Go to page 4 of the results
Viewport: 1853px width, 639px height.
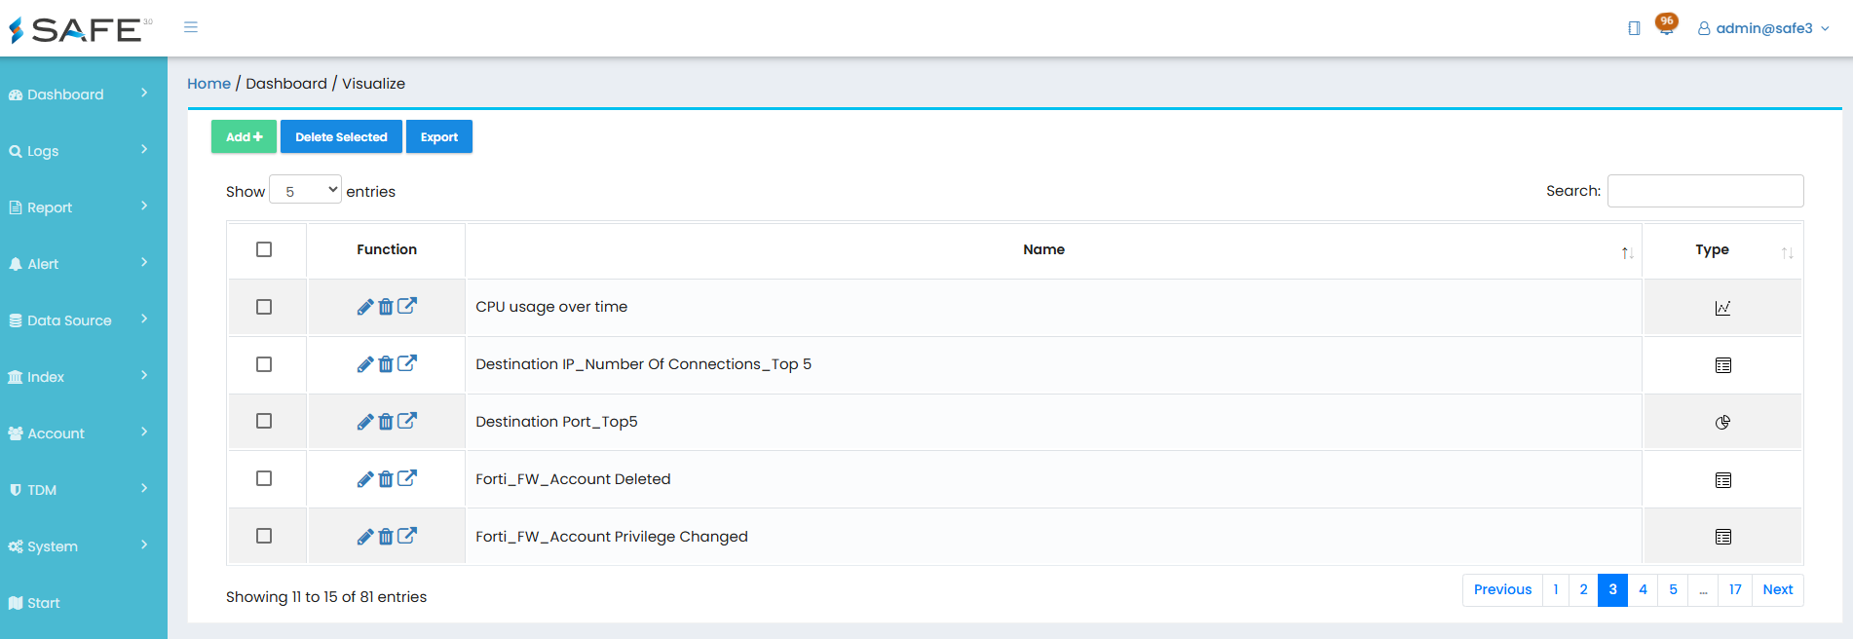[x=1643, y=589]
